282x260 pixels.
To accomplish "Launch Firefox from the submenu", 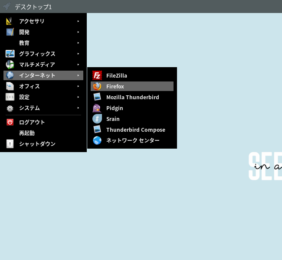I will click(x=132, y=86).
